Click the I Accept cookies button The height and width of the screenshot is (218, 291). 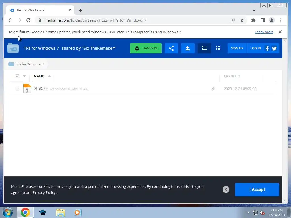pyautogui.click(x=257, y=190)
